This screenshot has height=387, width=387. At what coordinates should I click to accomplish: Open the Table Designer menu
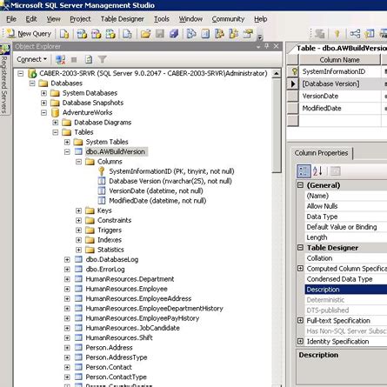tap(122, 19)
